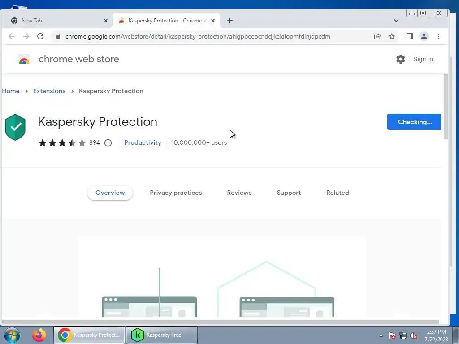Viewport: 459px width, 344px height.
Task: Open the share page icon in address bar
Action: 377,36
